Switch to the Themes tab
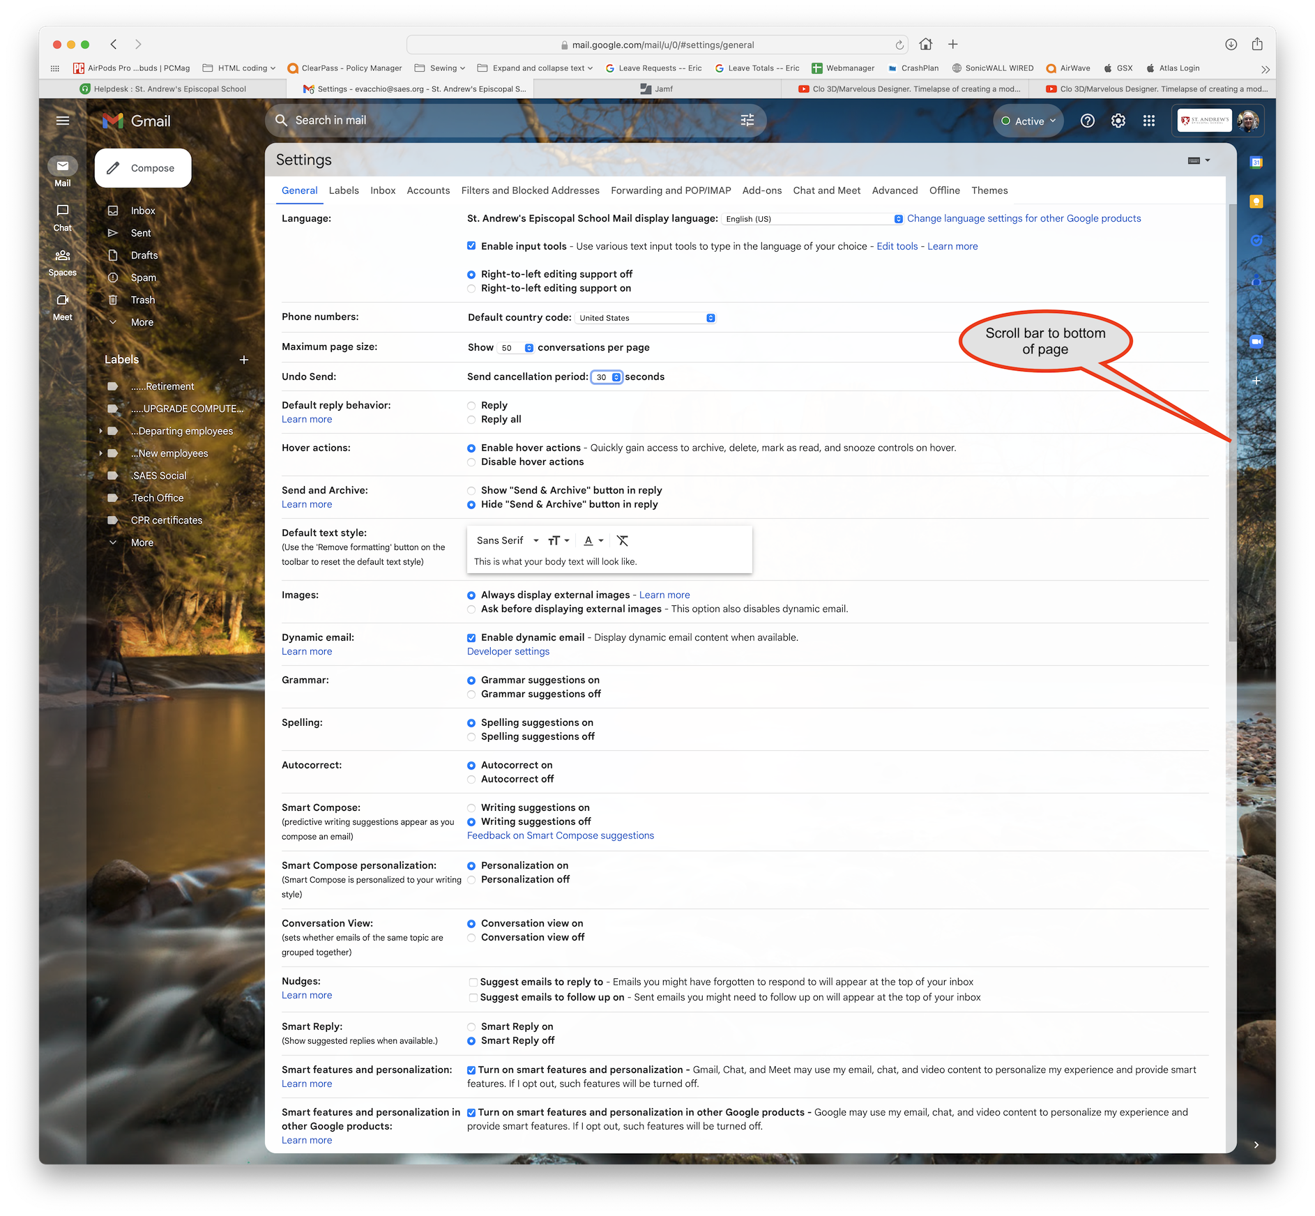1315x1216 pixels. point(989,190)
